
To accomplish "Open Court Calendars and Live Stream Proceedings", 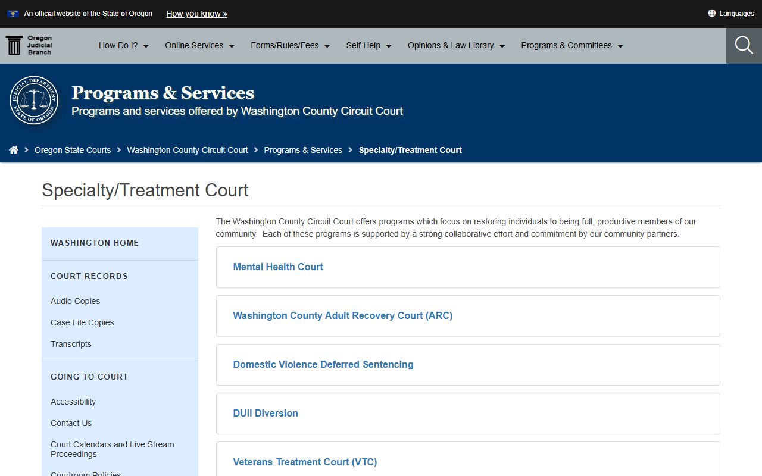I will pos(113,449).
